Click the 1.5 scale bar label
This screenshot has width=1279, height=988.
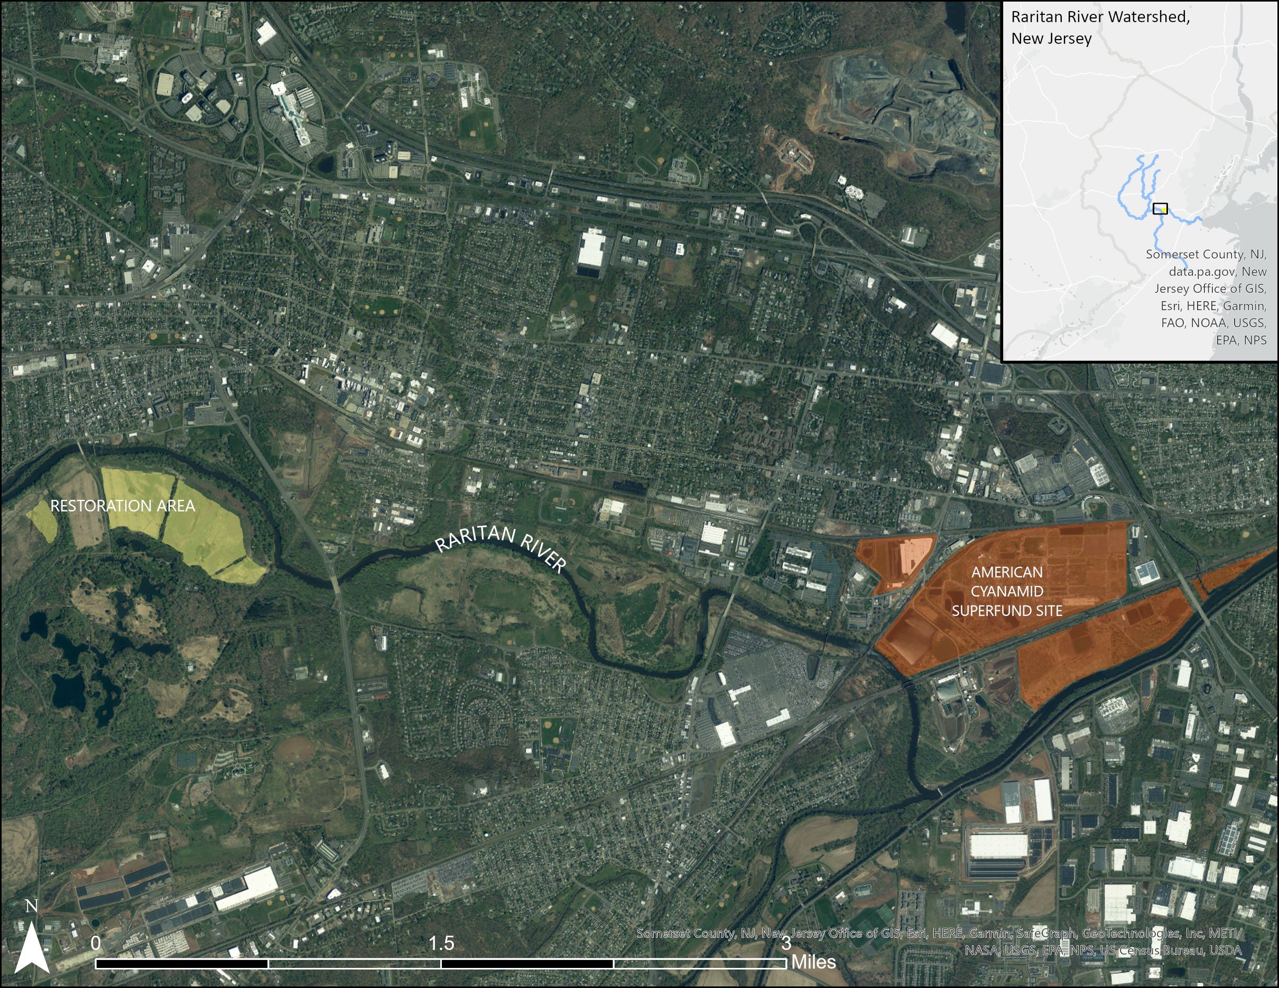coord(441,943)
